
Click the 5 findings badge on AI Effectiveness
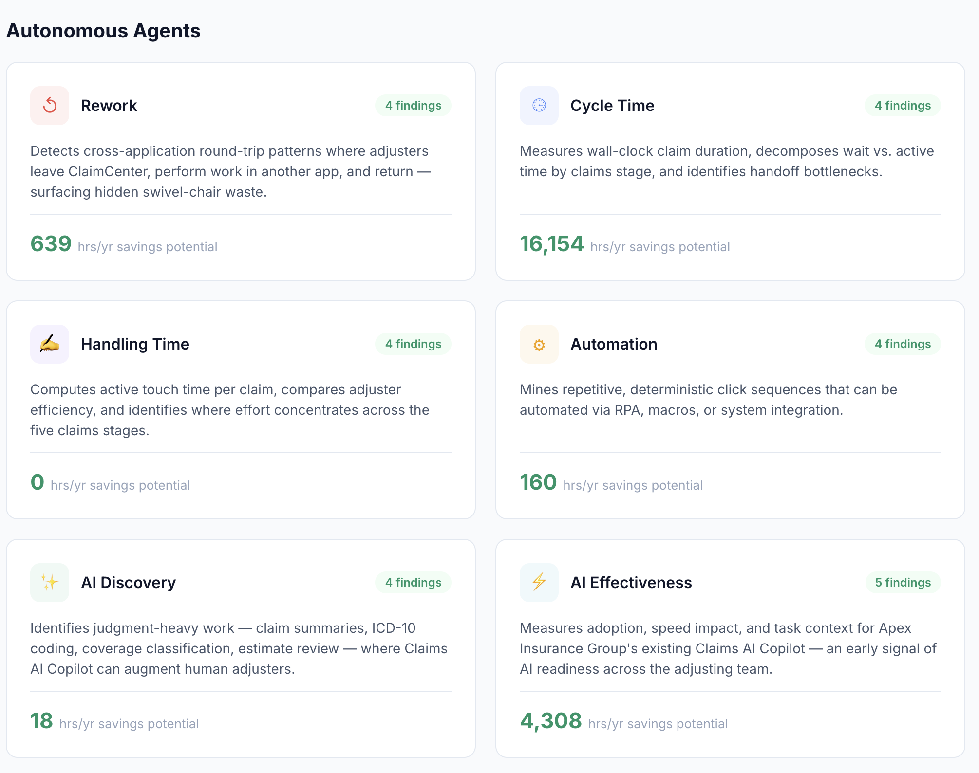pyautogui.click(x=902, y=582)
